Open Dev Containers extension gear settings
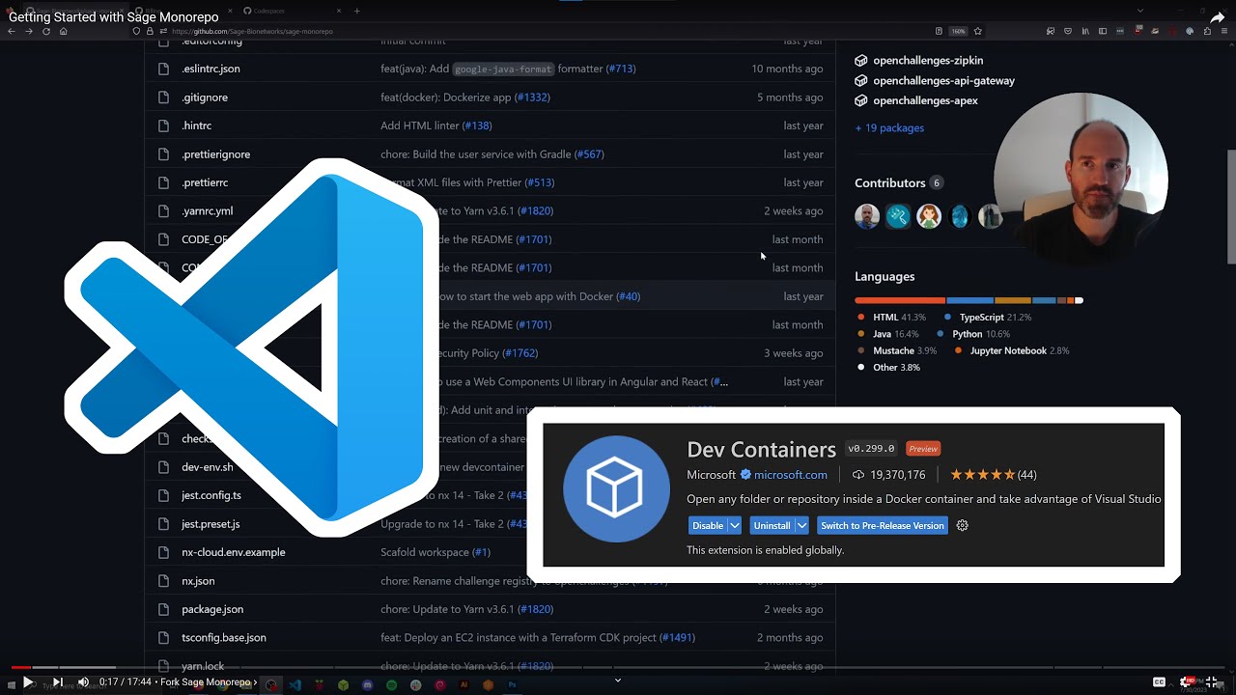The width and height of the screenshot is (1236, 695). [962, 526]
